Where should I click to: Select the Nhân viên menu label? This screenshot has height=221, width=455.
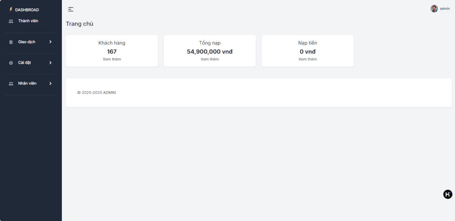[27, 83]
